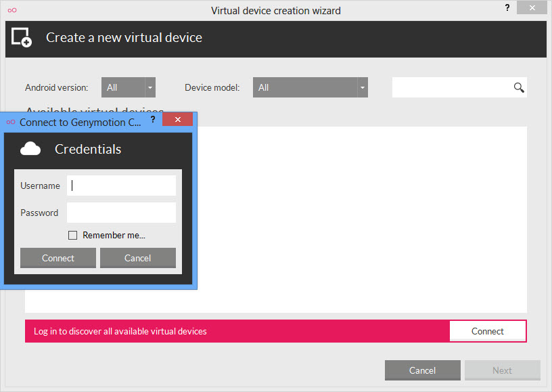Open the Android version dropdown

click(129, 87)
